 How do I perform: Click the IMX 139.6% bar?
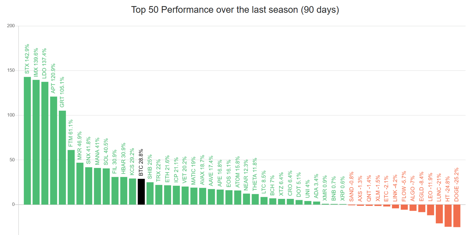pos(36,142)
